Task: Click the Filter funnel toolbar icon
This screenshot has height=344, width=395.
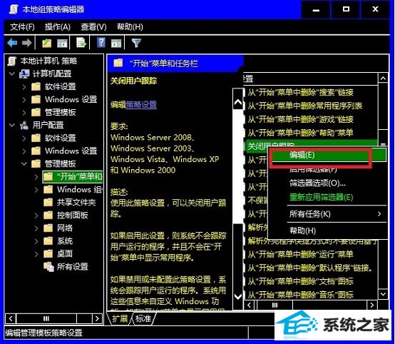Action: (x=136, y=43)
